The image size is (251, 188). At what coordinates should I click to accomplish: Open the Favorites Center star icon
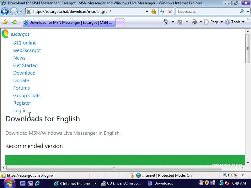point(5,22)
